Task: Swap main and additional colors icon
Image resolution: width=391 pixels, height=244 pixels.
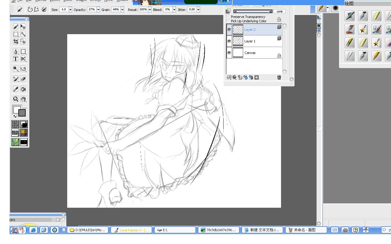Action: point(15,116)
